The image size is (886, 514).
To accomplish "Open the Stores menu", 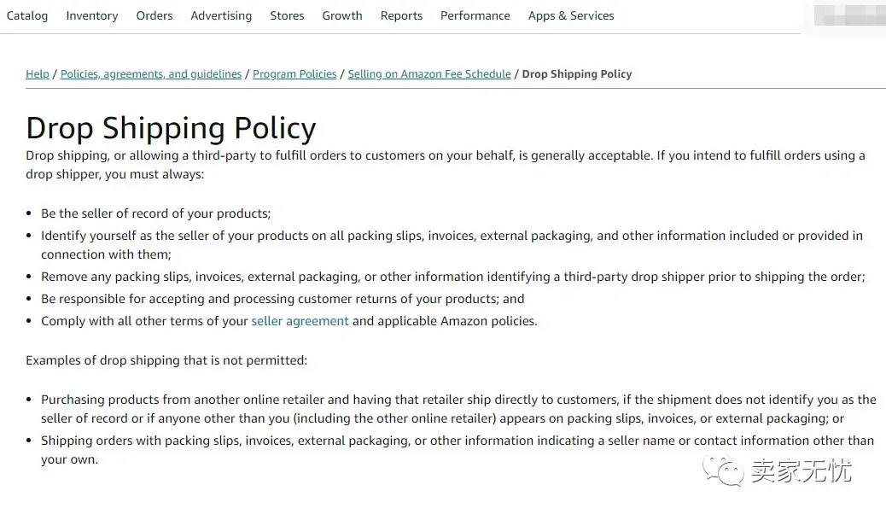I will point(287,16).
